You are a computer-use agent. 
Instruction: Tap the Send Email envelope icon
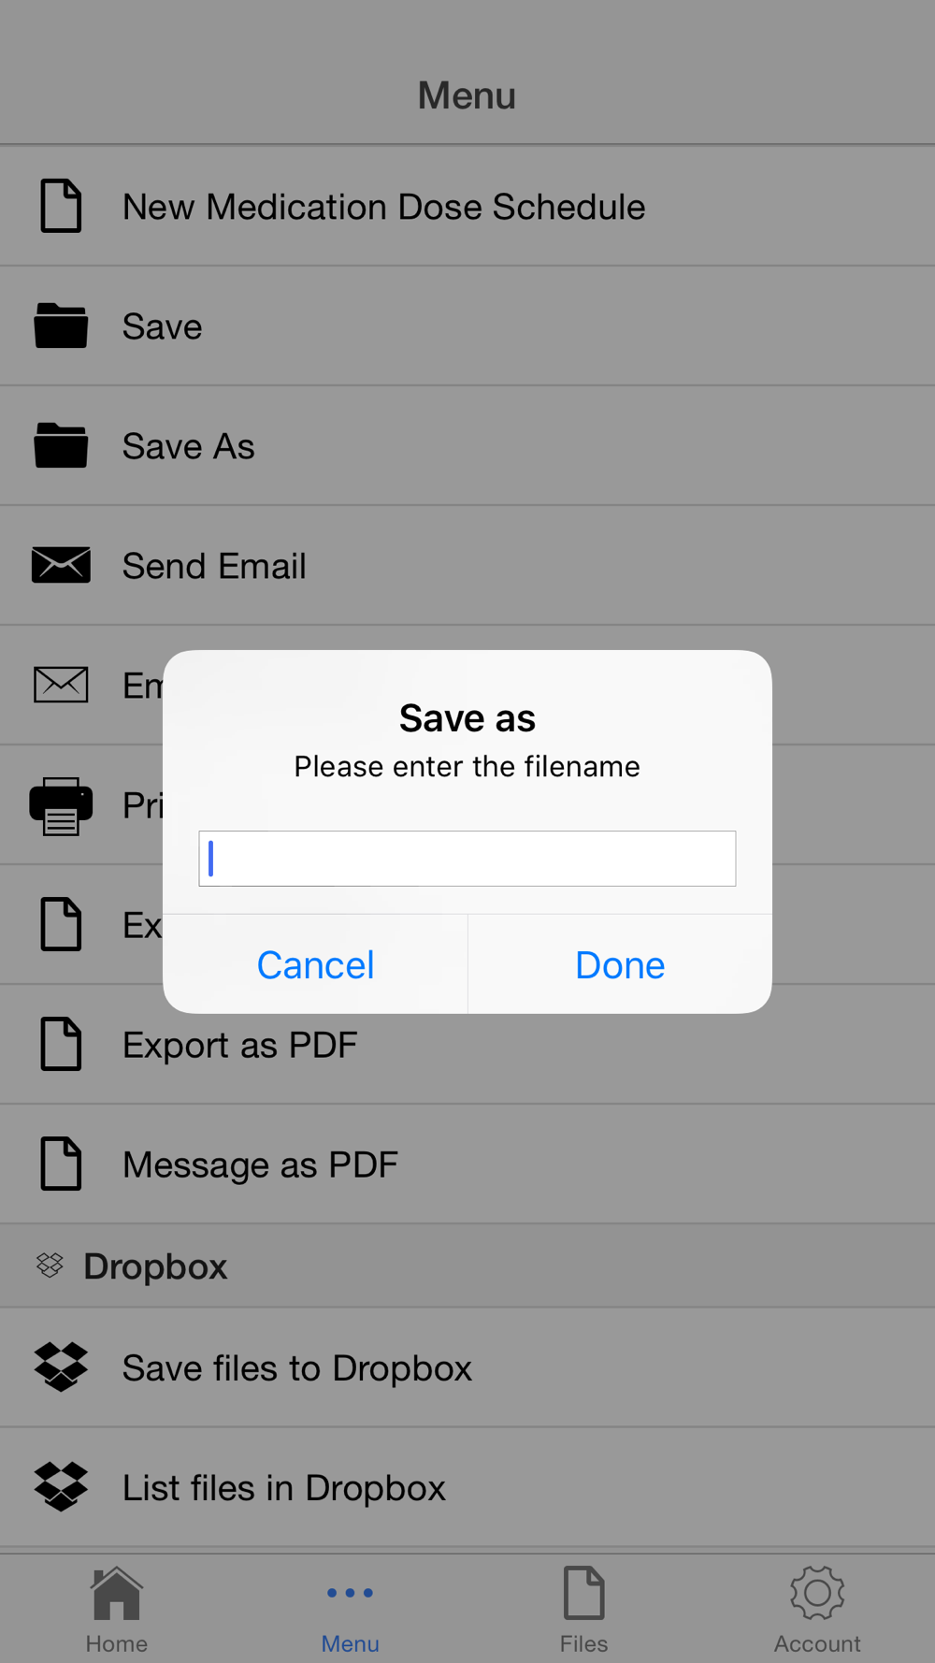click(x=61, y=565)
